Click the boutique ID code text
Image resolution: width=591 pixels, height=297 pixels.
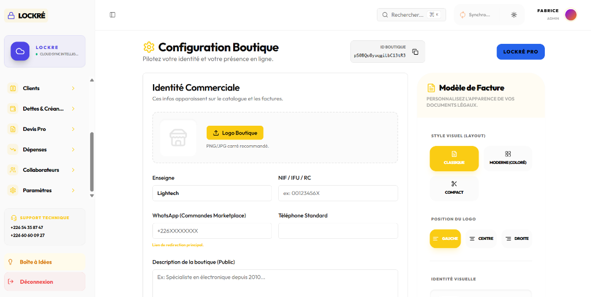click(380, 55)
